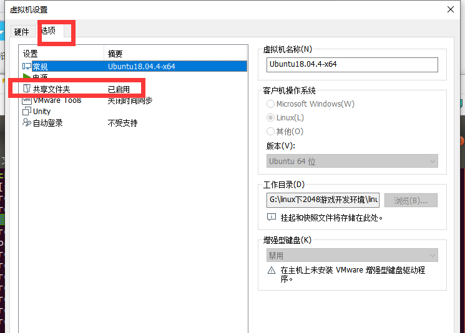
Task: Select the Unity settings row
Action: tap(134, 112)
